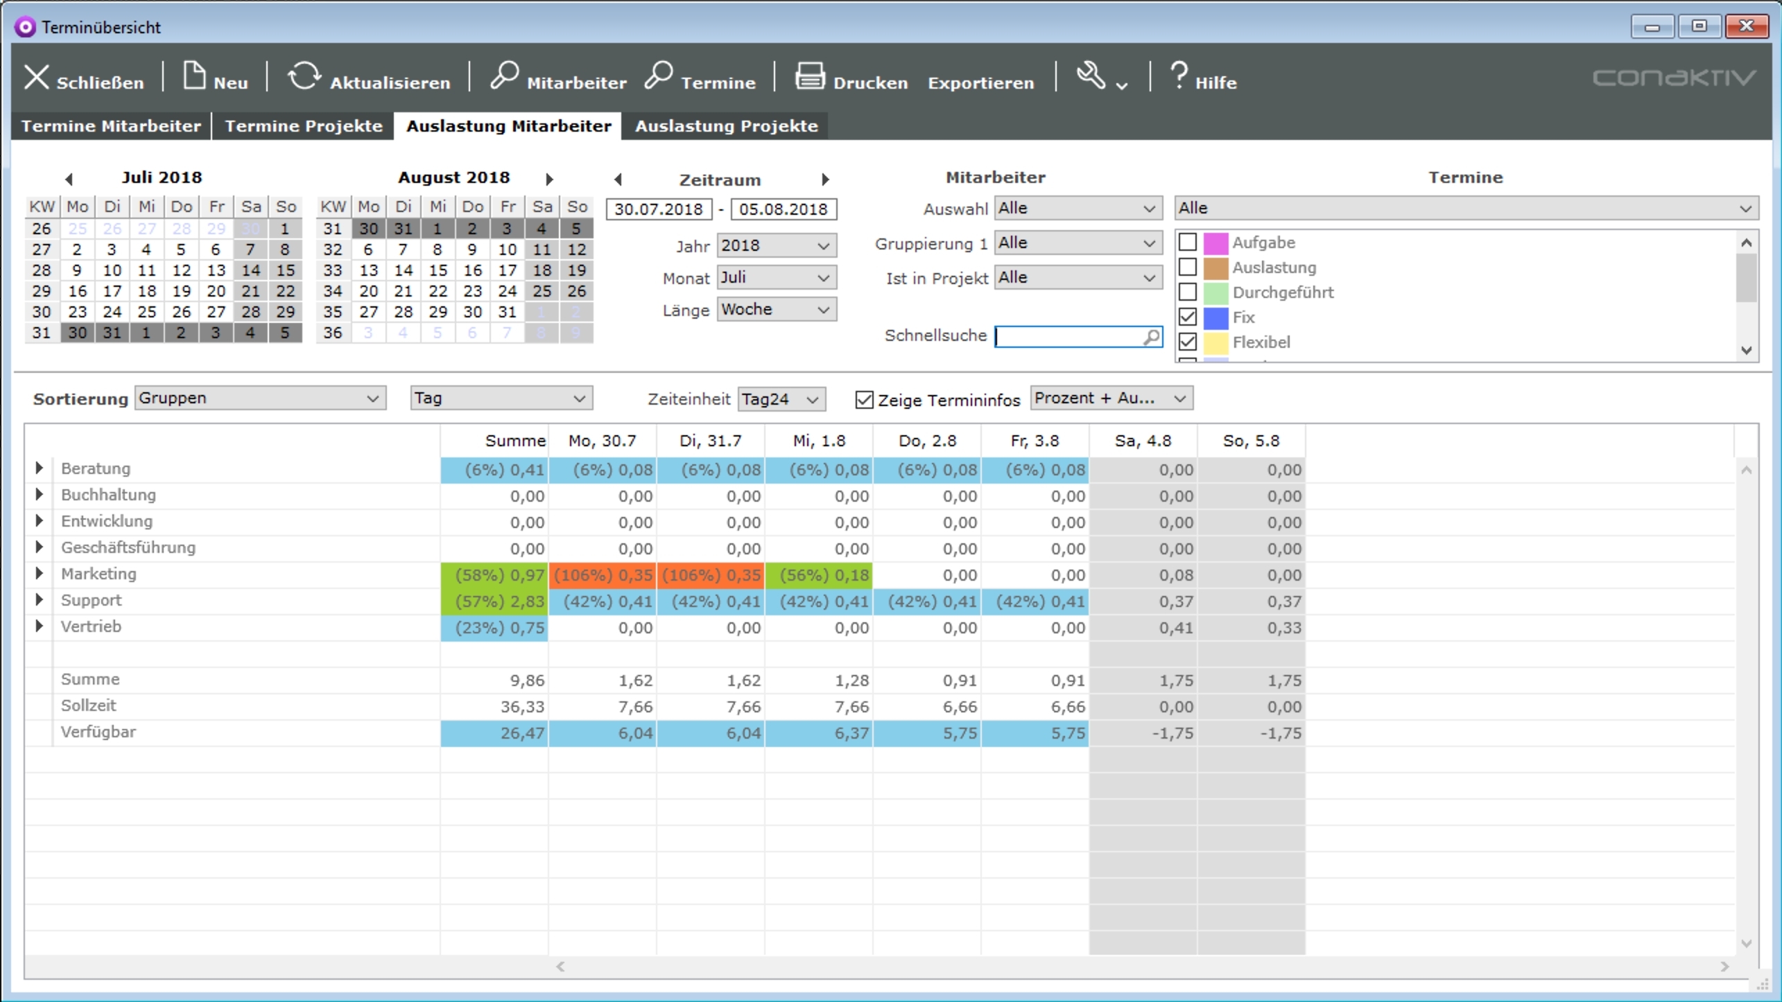This screenshot has width=1782, height=1002.
Task: Open the Länge Woche dropdown
Action: tap(776, 310)
